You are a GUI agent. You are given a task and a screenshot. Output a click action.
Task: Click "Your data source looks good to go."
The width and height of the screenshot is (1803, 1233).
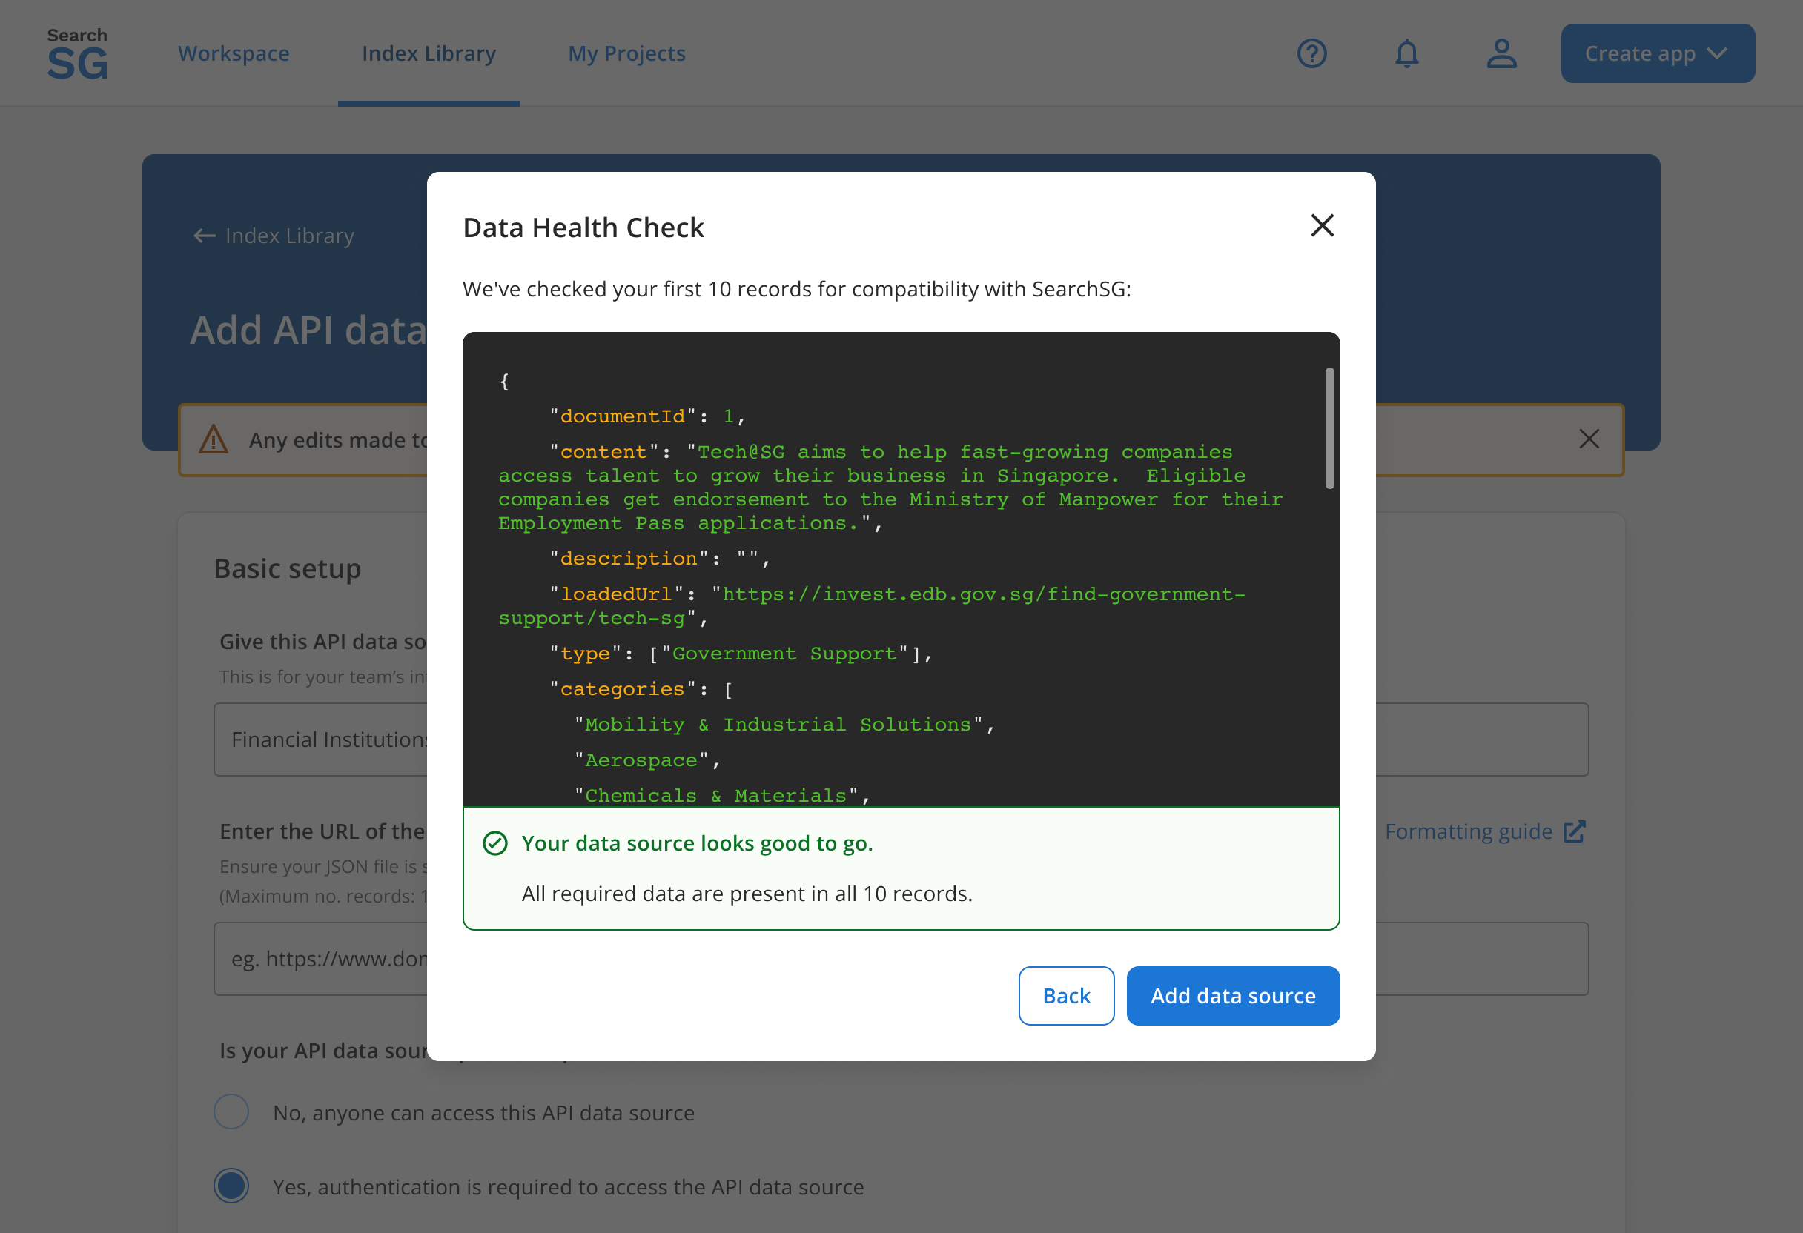697,843
